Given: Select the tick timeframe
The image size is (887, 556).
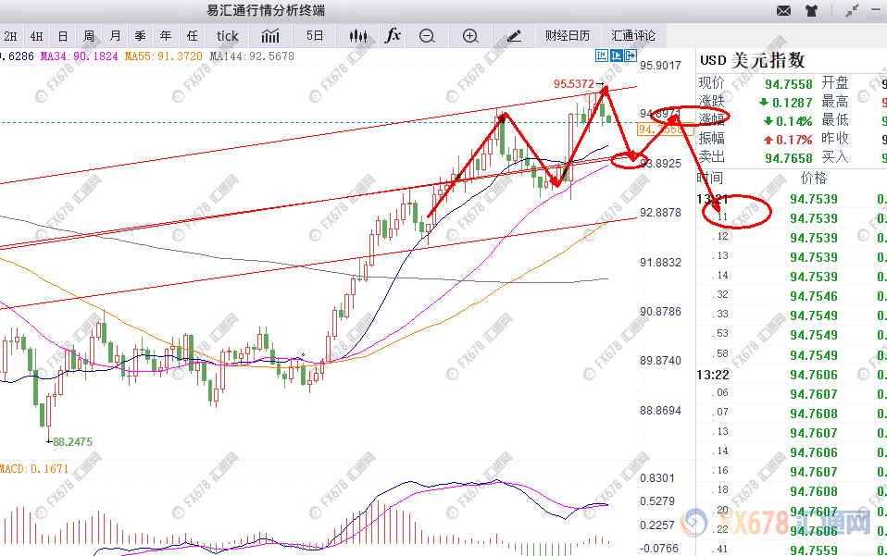Looking at the screenshot, I should click(x=228, y=36).
